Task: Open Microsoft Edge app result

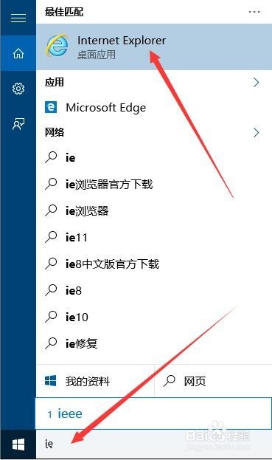Action: tap(154, 107)
